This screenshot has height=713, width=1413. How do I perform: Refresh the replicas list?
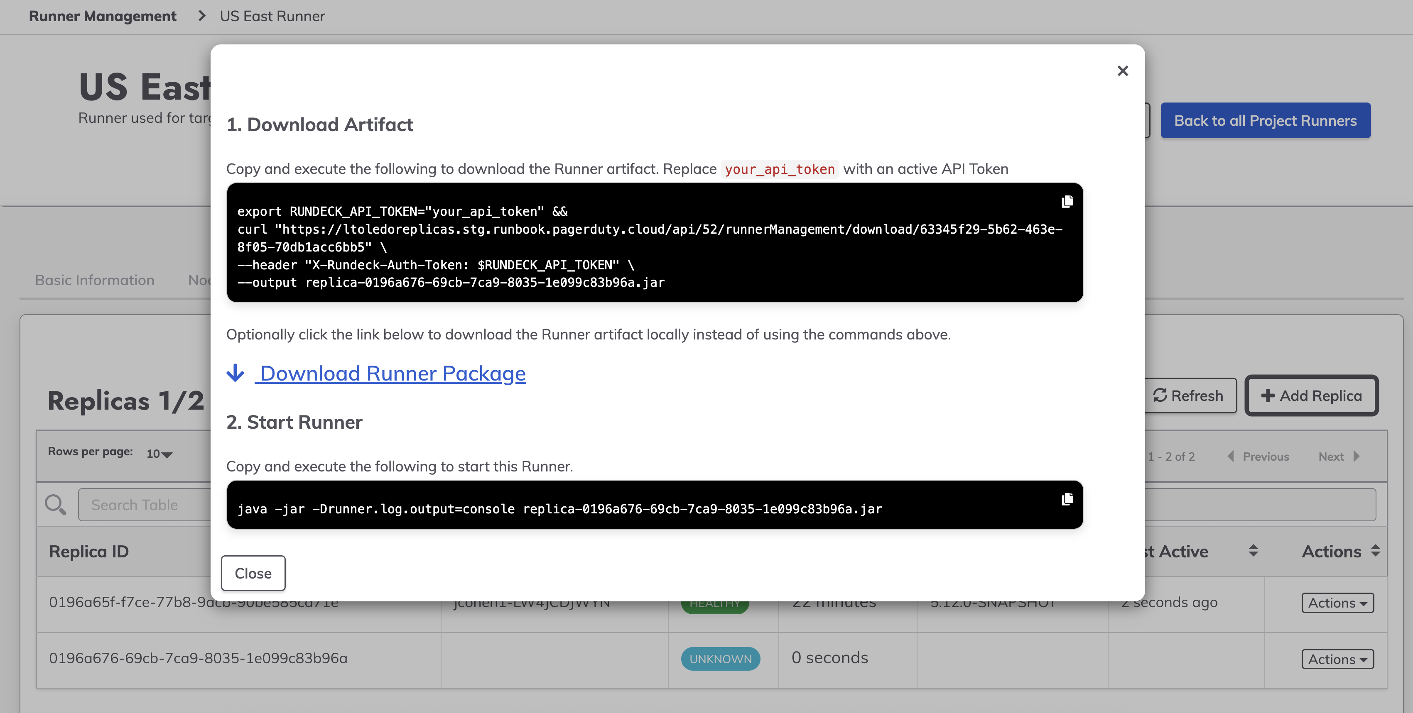point(1189,396)
